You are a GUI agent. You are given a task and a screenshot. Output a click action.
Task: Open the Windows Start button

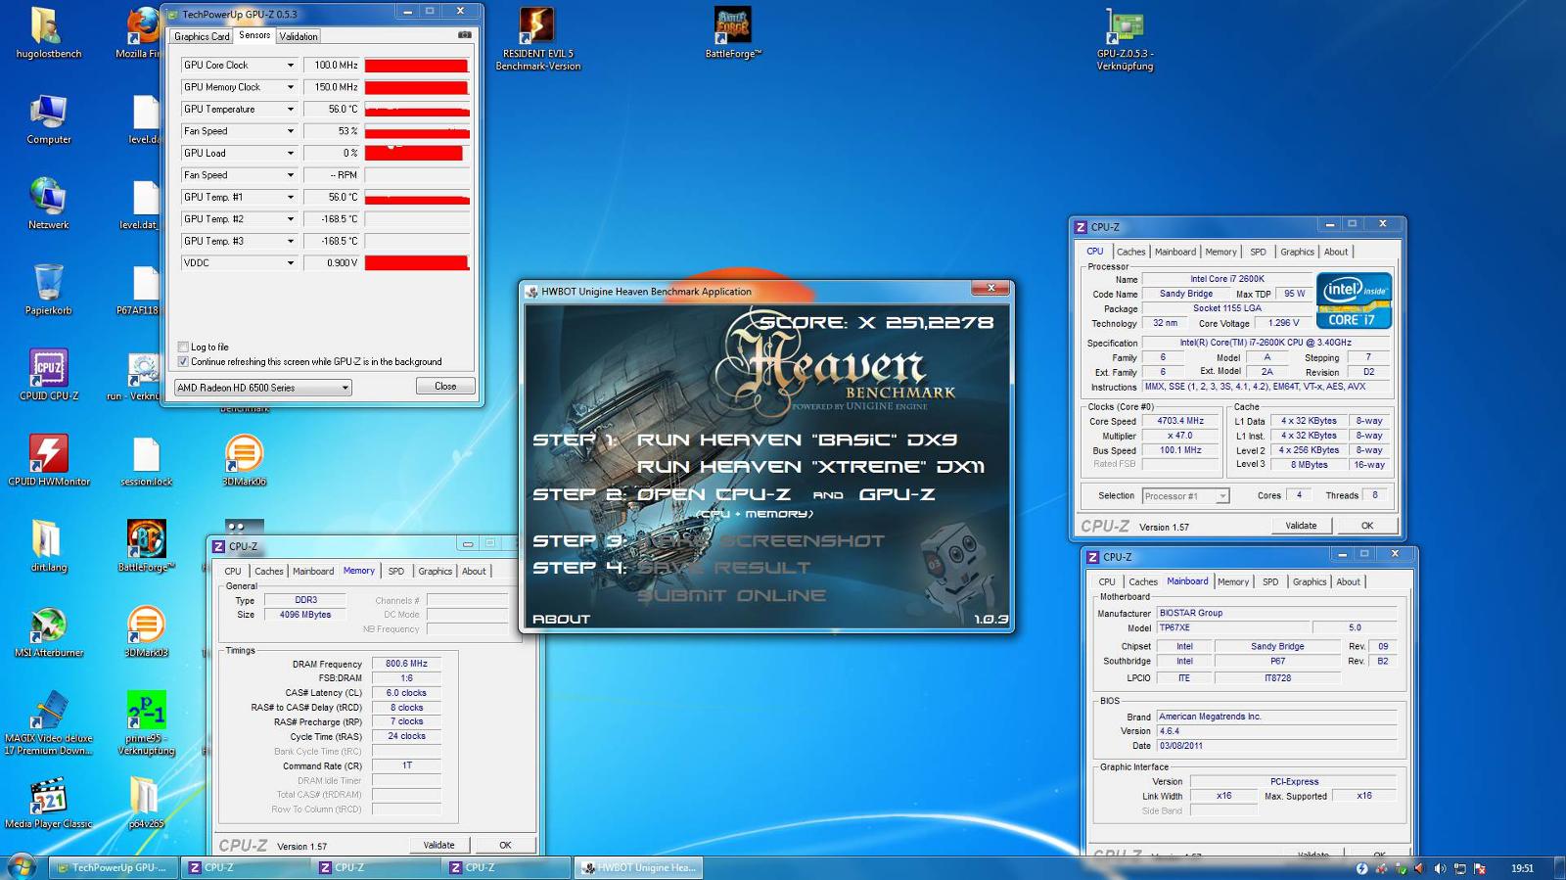[22, 866]
